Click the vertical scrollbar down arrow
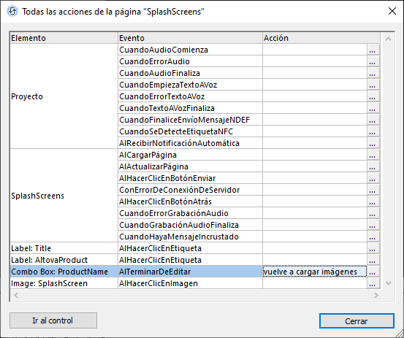This screenshot has height=338, width=404. pyautogui.click(x=388, y=283)
